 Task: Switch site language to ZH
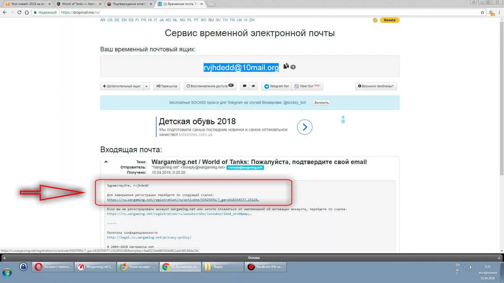[252, 20]
